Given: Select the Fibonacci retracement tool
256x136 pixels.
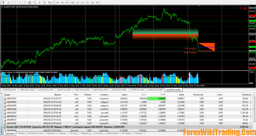Looking at the screenshot, I should pyautogui.click(x=34, y=2).
